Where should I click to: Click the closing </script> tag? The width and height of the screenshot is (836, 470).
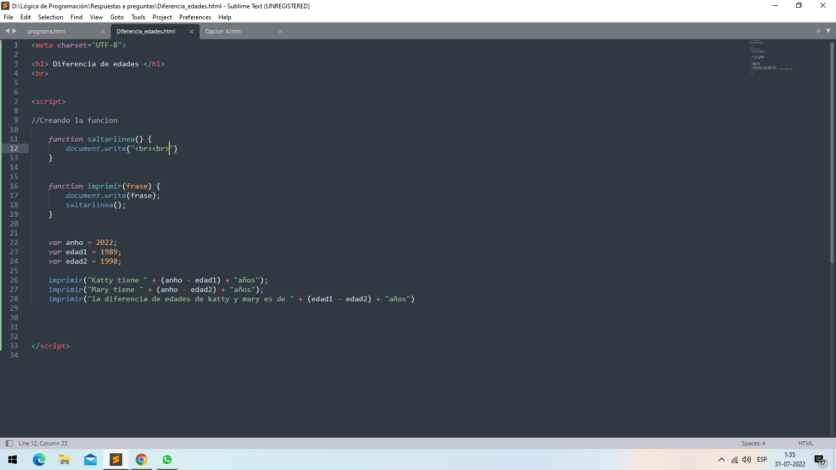(x=51, y=346)
